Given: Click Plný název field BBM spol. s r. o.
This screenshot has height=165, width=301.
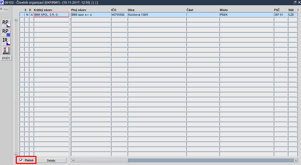Looking at the screenshot, I should click(x=91, y=15).
